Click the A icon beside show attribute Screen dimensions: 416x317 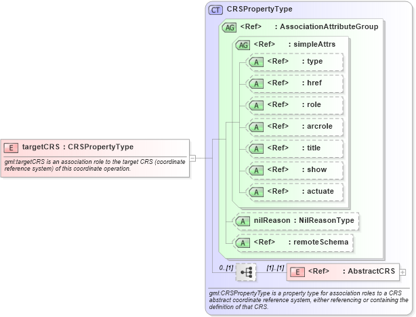[x=256, y=171]
